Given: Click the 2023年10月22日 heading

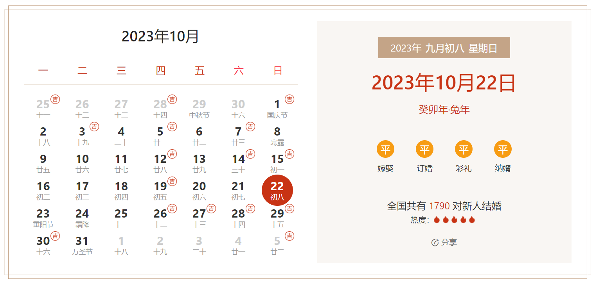Looking at the screenshot, I should pyautogui.click(x=444, y=83).
